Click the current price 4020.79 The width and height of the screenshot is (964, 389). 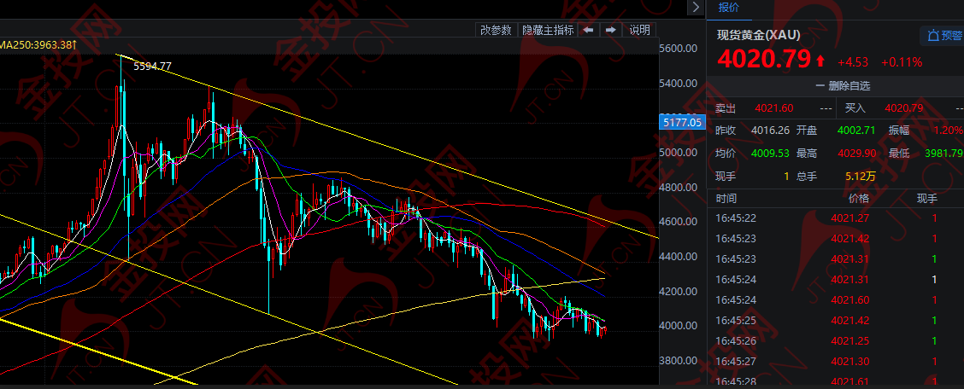(764, 60)
